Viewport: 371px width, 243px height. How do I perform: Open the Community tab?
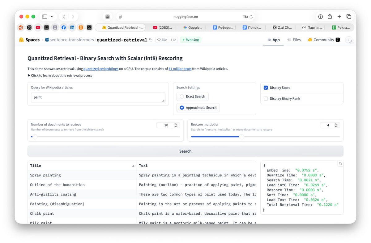click(x=323, y=40)
